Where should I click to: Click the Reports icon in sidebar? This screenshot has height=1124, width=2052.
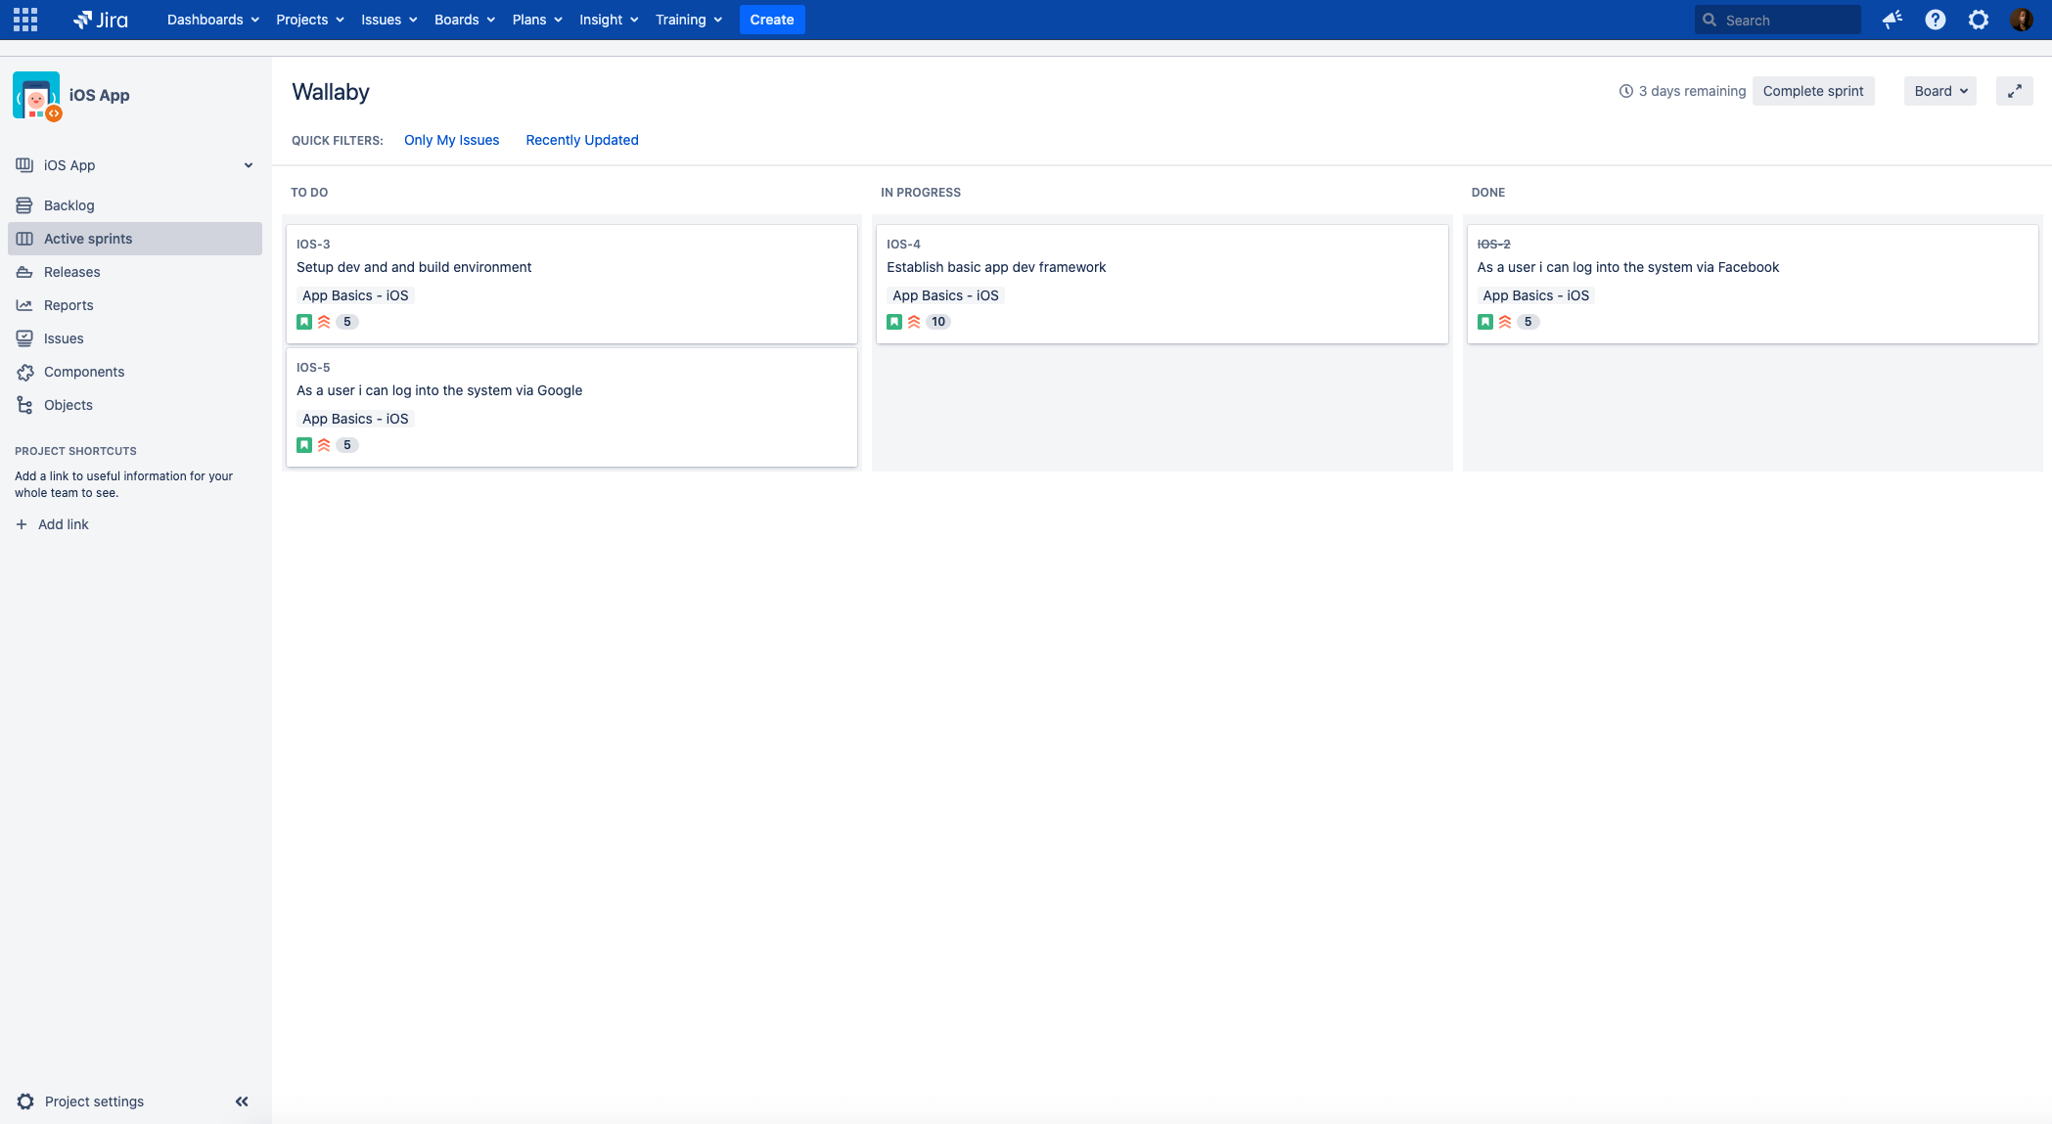pyautogui.click(x=23, y=304)
